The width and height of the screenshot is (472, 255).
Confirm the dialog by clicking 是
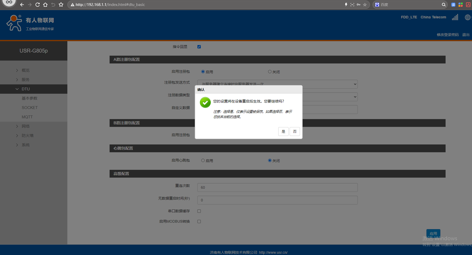click(x=283, y=132)
